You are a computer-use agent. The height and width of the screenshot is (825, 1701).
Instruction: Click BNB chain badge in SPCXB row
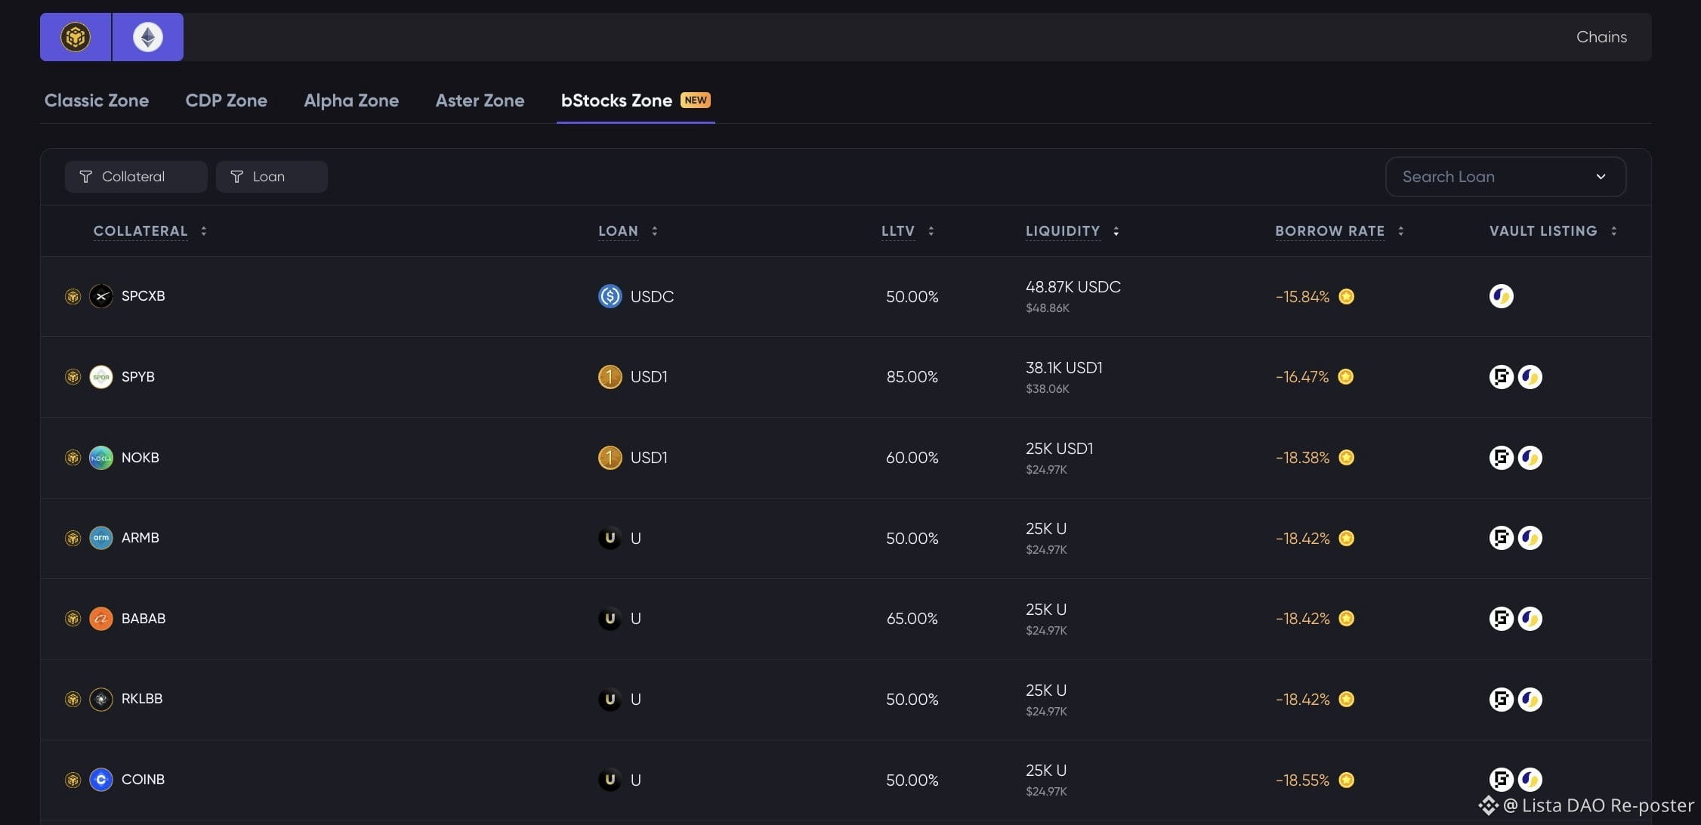point(73,297)
